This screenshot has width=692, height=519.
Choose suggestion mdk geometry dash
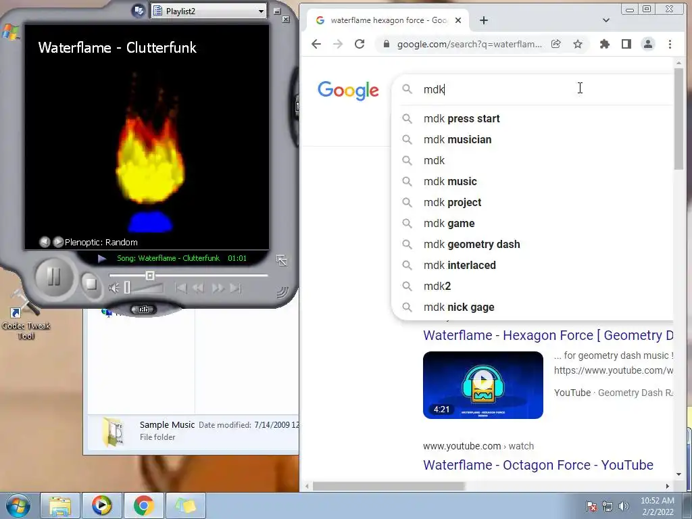coord(533,245)
